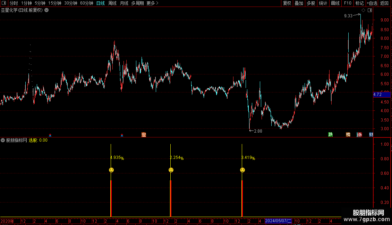
Task: Open the 画线 drawing tools
Action: click(x=335, y=3)
